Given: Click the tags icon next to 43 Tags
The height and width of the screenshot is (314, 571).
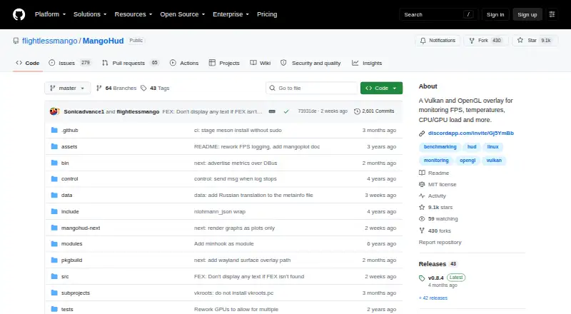Looking at the screenshot, I should [143, 88].
